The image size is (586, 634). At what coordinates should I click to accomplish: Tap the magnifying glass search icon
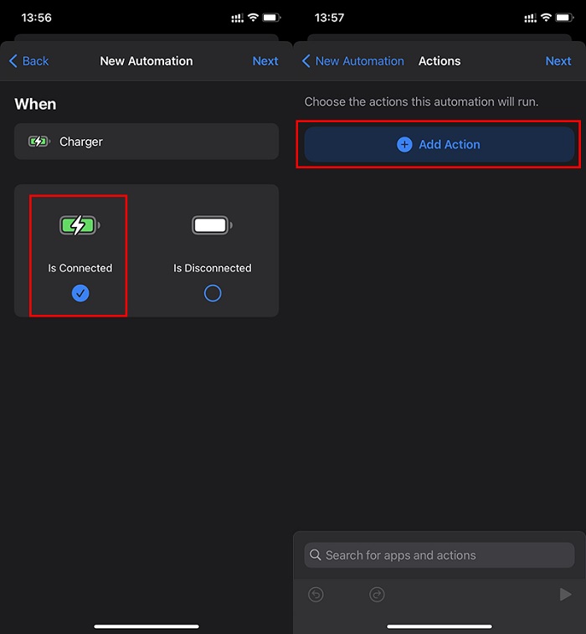315,554
